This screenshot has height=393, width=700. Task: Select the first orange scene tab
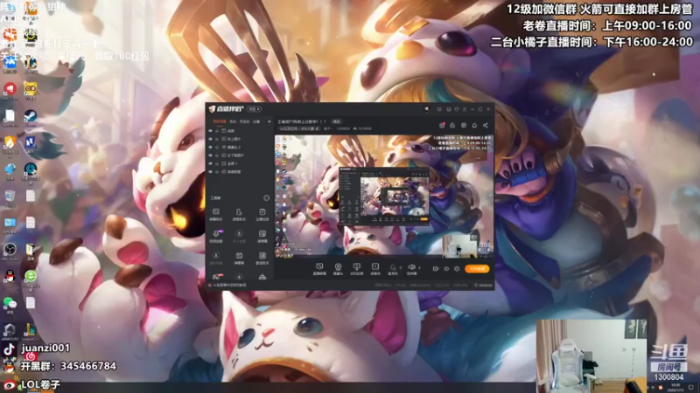pyautogui.click(x=220, y=121)
